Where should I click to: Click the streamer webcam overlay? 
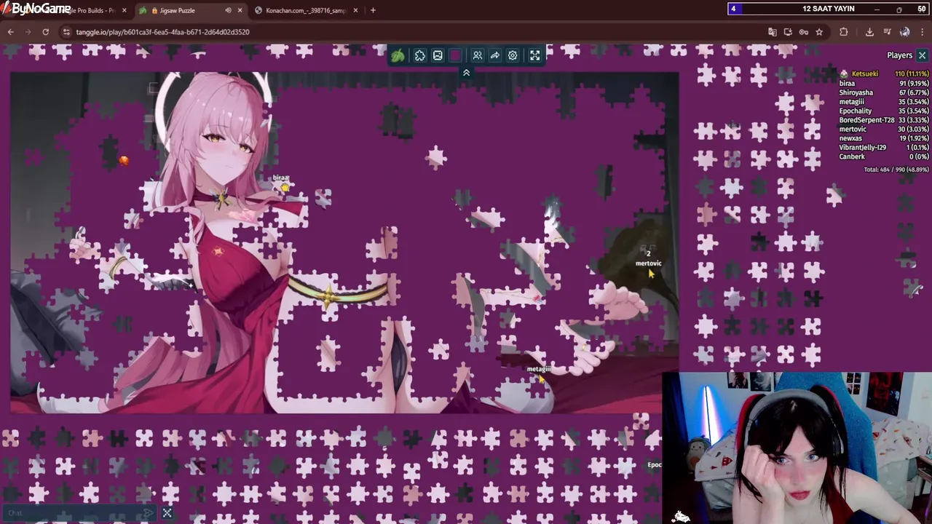point(797,448)
